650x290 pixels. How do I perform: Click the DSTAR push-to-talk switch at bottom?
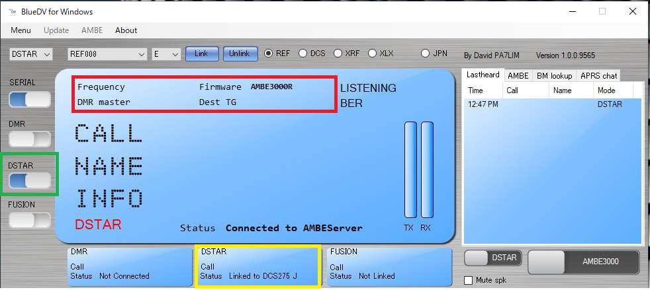(493, 258)
